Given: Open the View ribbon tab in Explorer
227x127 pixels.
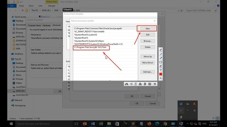Looking at the screenshot, I should 40,6.
